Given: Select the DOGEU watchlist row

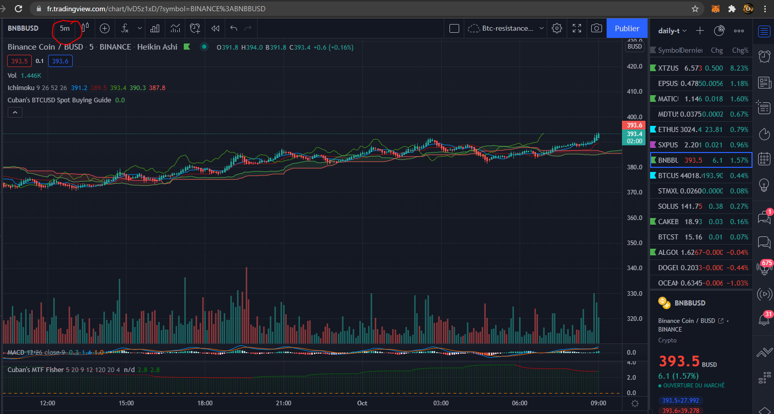Looking at the screenshot, I should (701, 267).
